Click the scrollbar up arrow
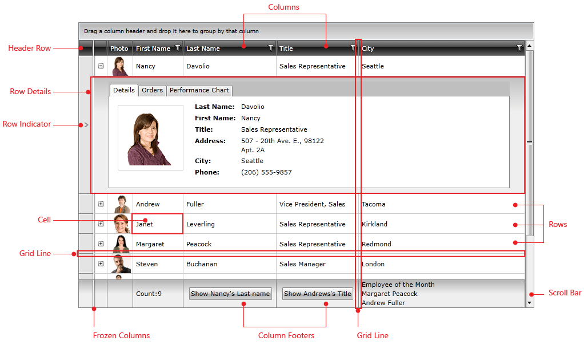The width and height of the screenshot is (584, 345). [x=530, y=46]
